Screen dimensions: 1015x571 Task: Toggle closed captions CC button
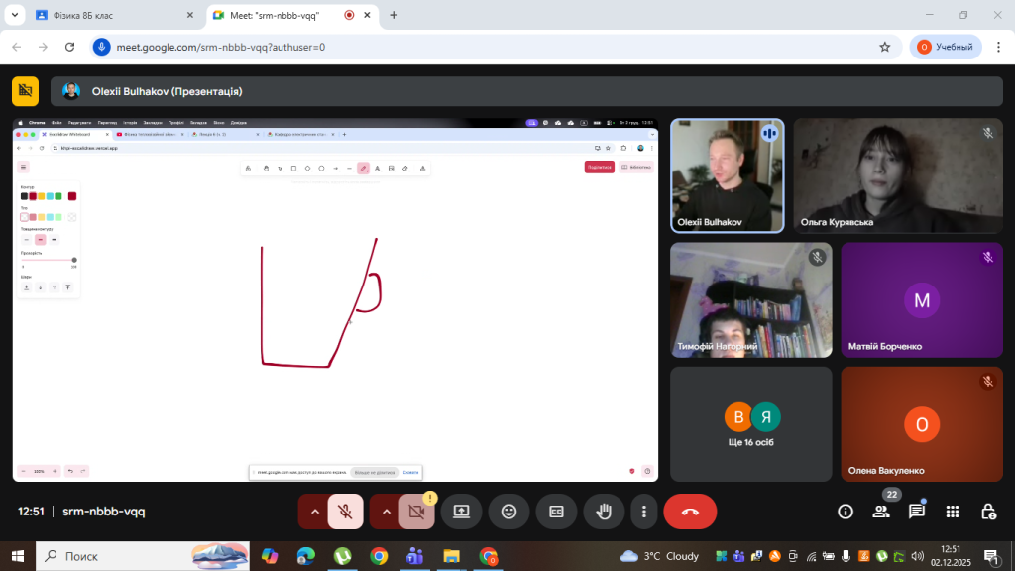(x=556, y=512)
